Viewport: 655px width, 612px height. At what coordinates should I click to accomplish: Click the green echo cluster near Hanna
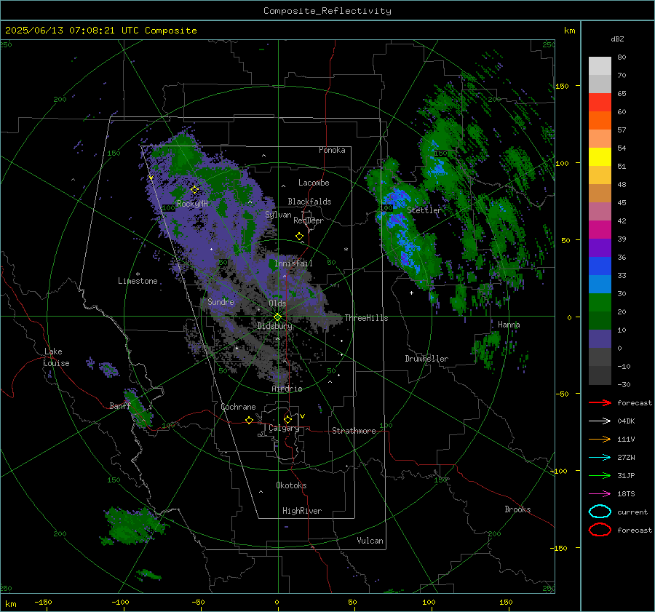[x=486, y=348]
